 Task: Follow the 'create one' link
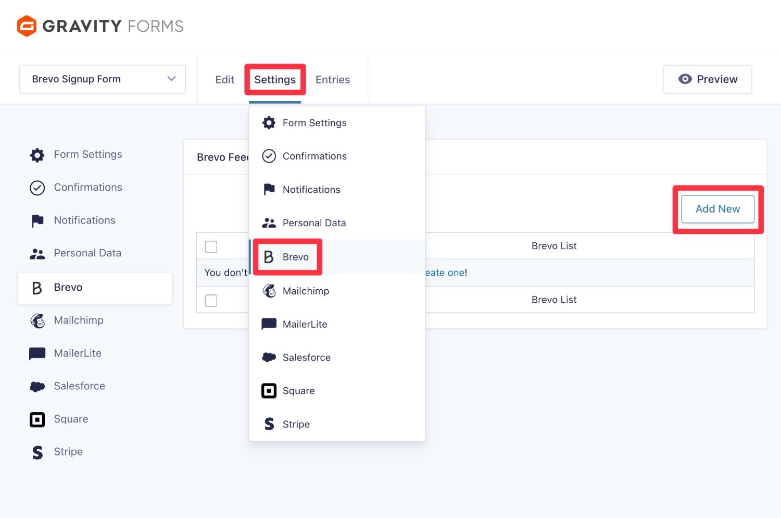tap(445, 273)
